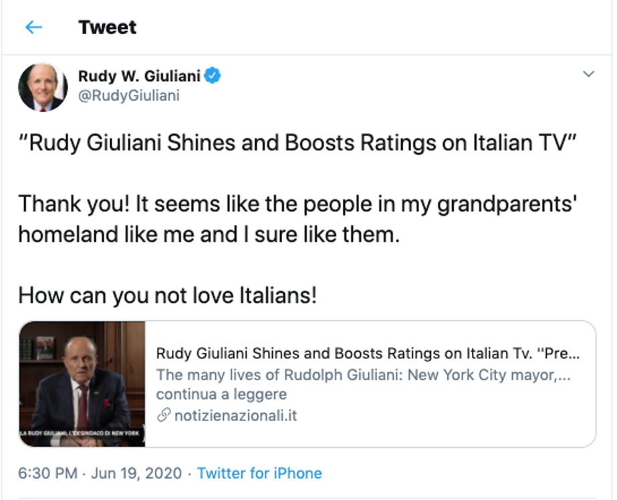The image size is (617, 500).
Task: Open the tweet options chevron menu
Action: [588, 74]
